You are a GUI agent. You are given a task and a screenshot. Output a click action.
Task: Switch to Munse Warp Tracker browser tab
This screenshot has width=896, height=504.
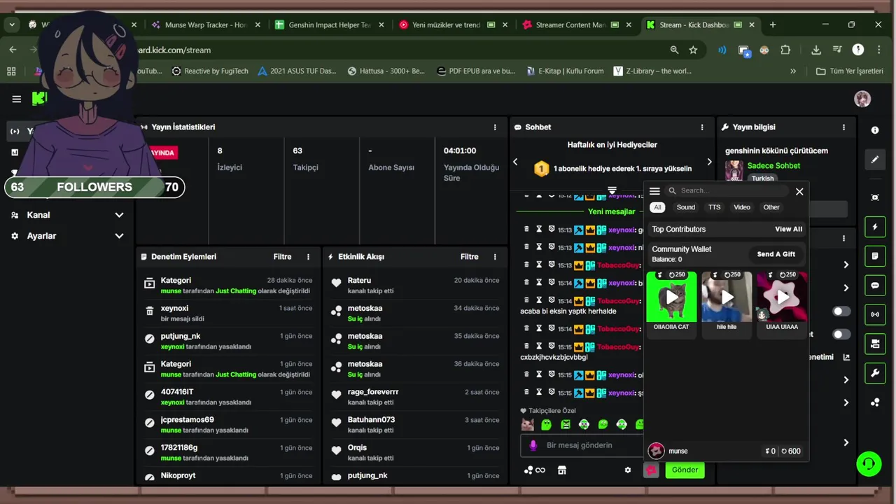(206, 24)
